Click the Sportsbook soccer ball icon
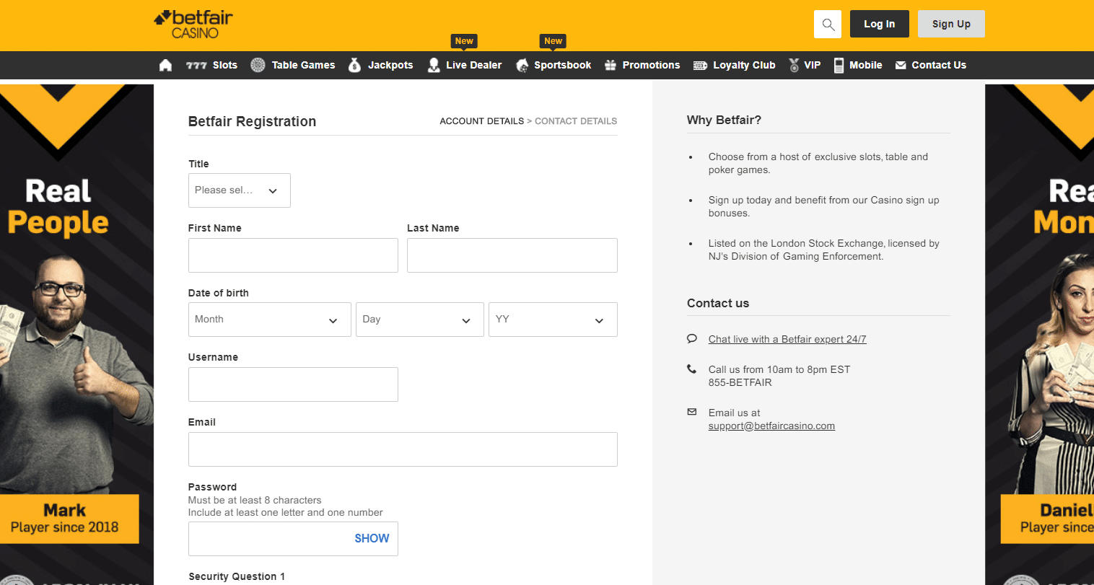The image size is (1094, 585). (522, 66)
